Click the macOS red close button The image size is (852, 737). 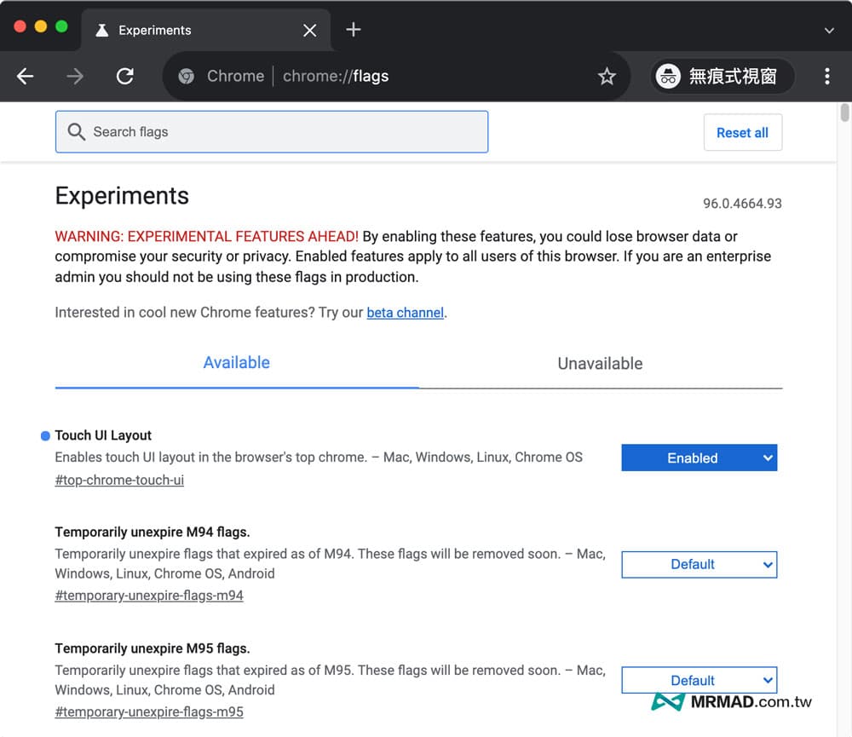pos(20,26)
